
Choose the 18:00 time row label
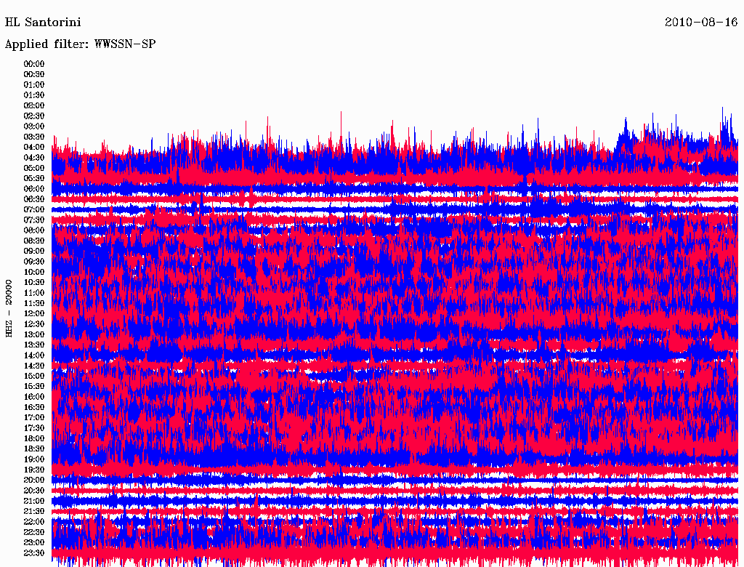34,439
